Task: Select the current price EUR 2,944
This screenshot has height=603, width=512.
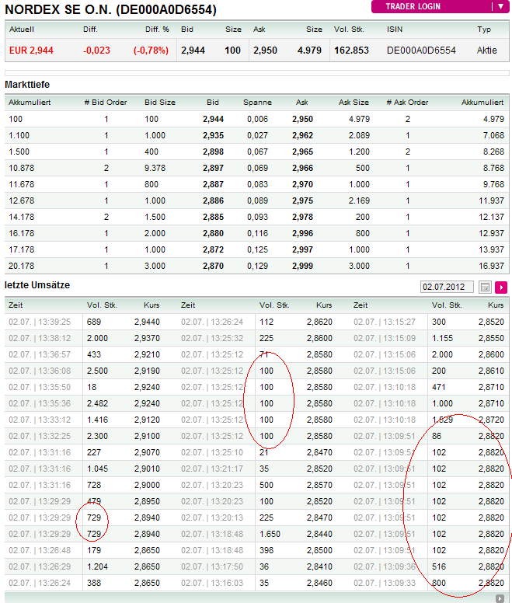Action: (x=31, y=51)
